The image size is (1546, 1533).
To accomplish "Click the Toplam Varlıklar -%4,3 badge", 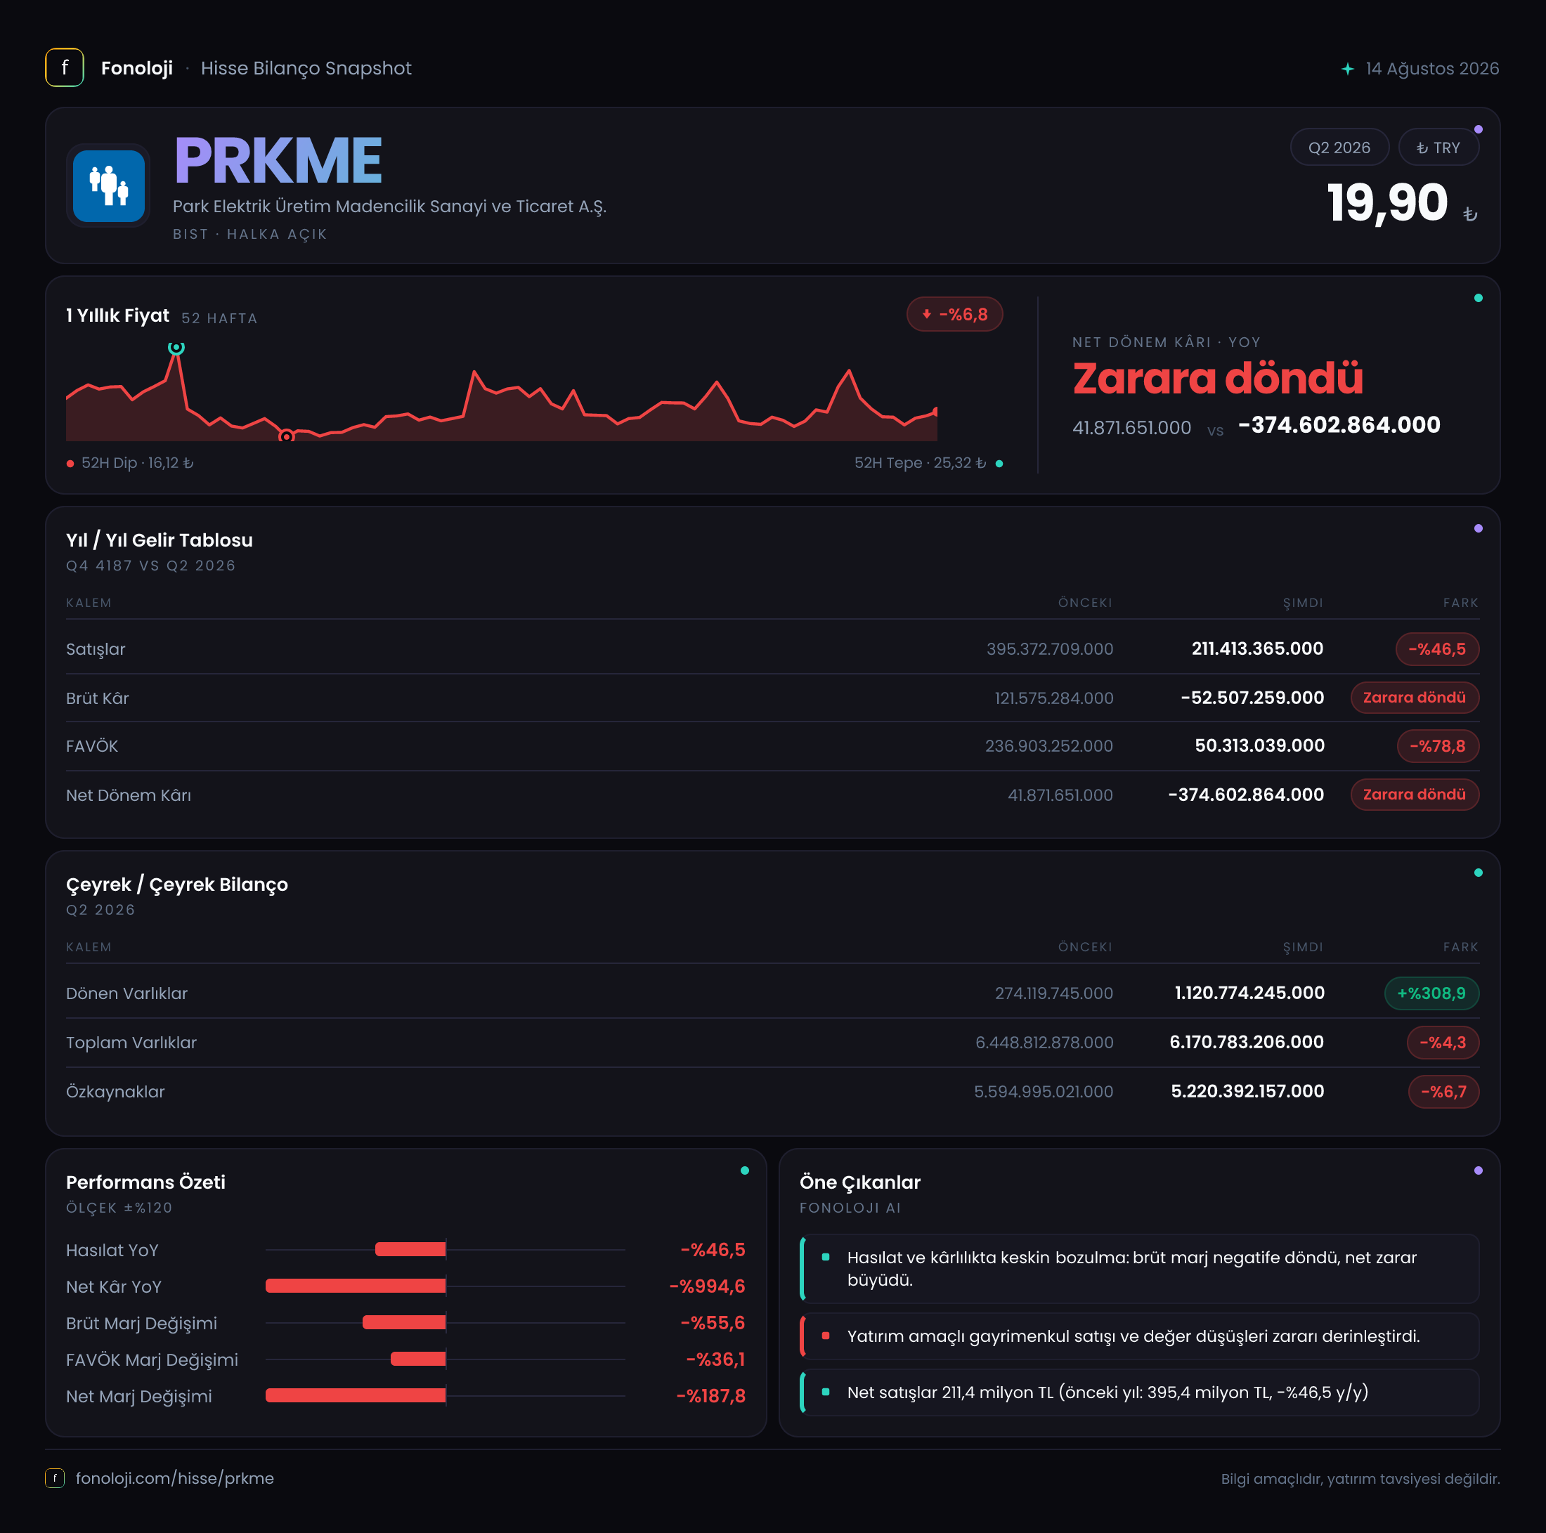I will [x=1442, y=1043].
